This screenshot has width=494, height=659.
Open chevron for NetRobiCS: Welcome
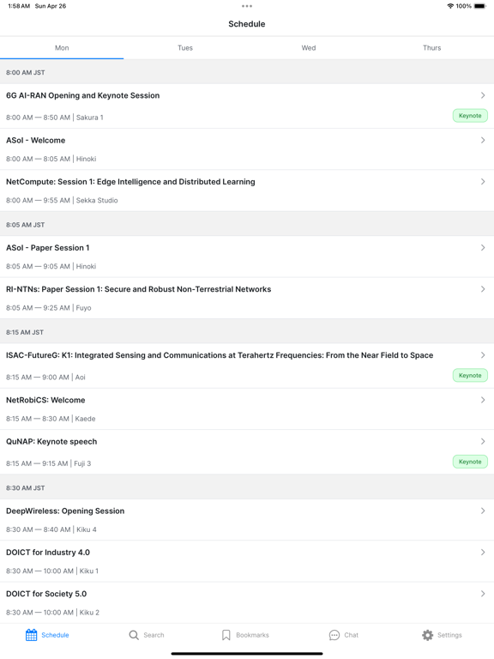tap(483, 400)
